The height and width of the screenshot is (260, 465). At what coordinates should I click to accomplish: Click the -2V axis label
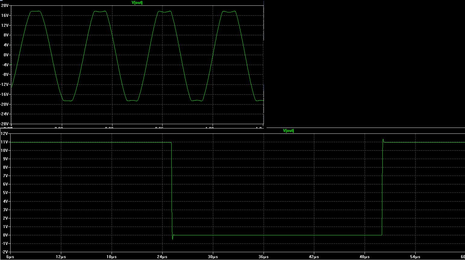[5, 252]
